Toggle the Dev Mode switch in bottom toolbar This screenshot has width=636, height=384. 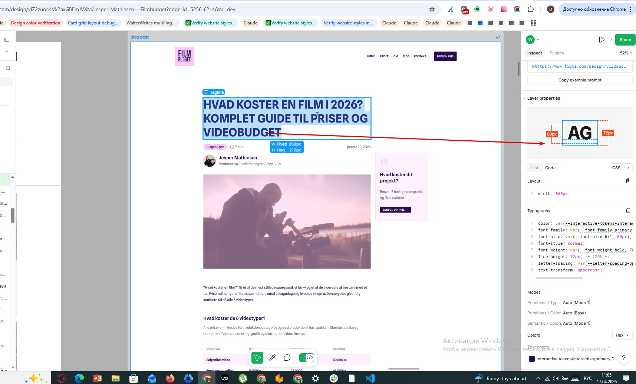(x=306, y=358)
